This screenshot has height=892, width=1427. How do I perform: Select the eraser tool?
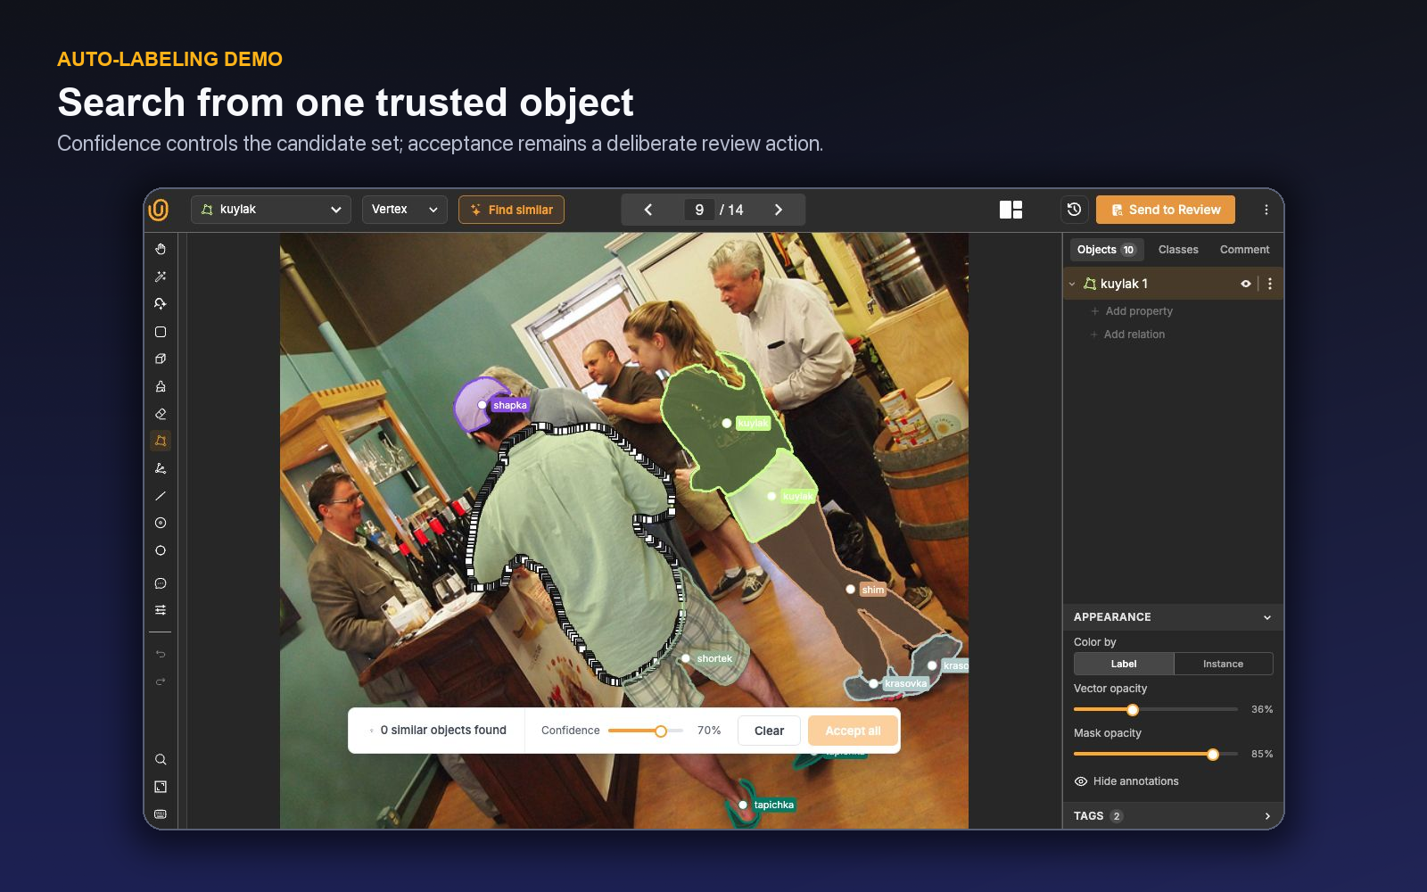(x=161, y=414)
